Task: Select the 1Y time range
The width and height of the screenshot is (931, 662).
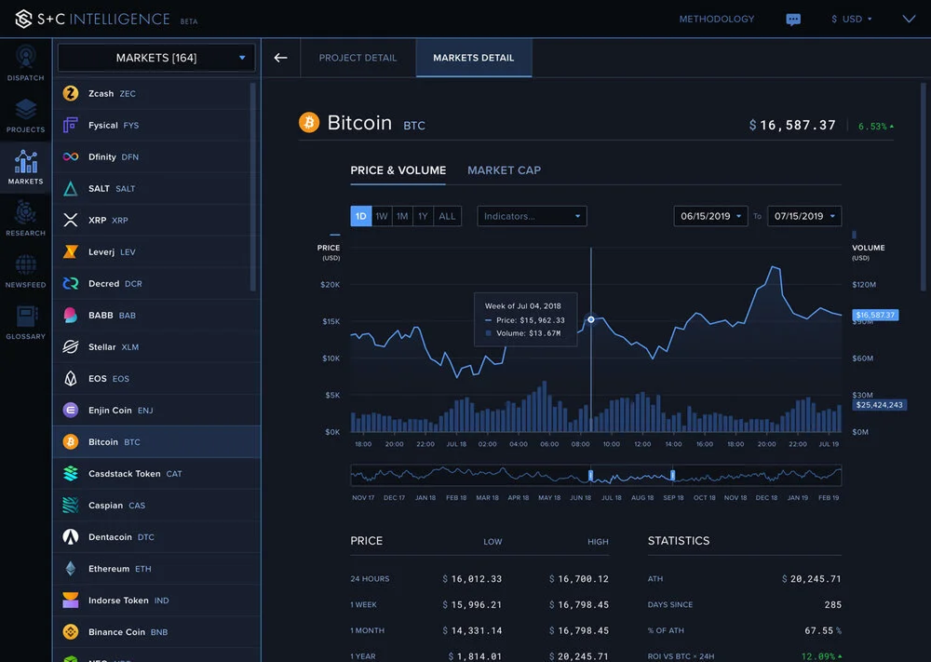Action: click(x=423, y=216)
